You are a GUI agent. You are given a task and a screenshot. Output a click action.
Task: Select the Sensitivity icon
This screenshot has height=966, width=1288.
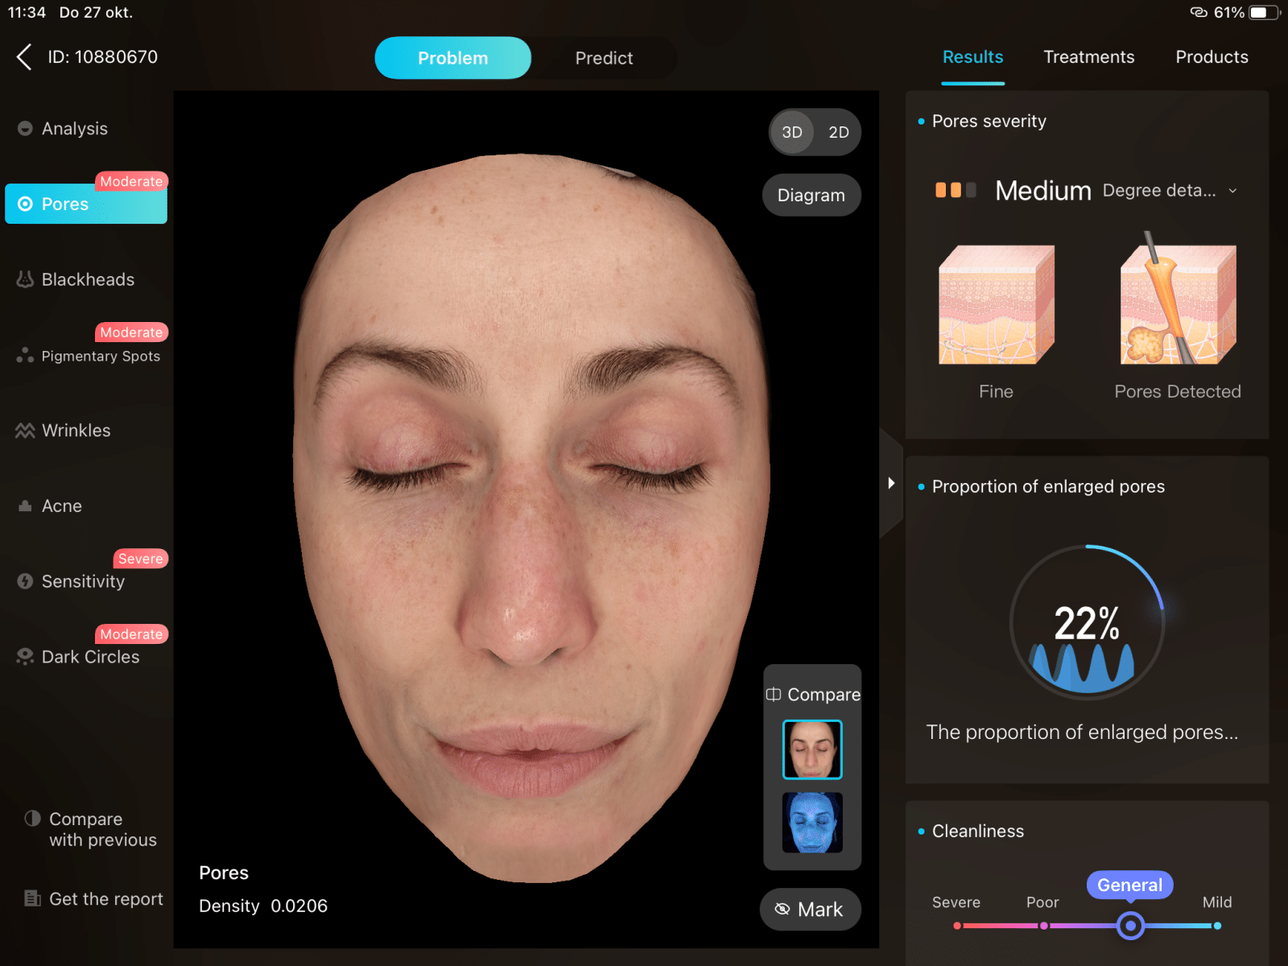pyautogui.click(x=25, y=581)
